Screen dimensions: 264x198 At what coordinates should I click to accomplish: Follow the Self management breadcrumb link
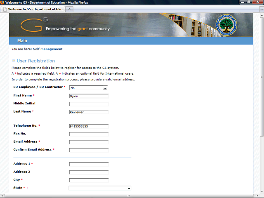48,49
